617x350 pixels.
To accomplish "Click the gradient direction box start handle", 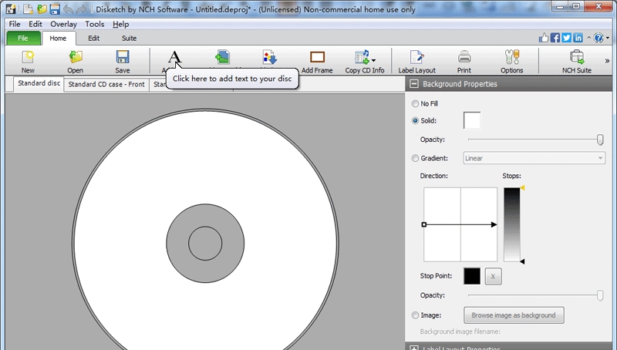I will [x=423, y=224].
